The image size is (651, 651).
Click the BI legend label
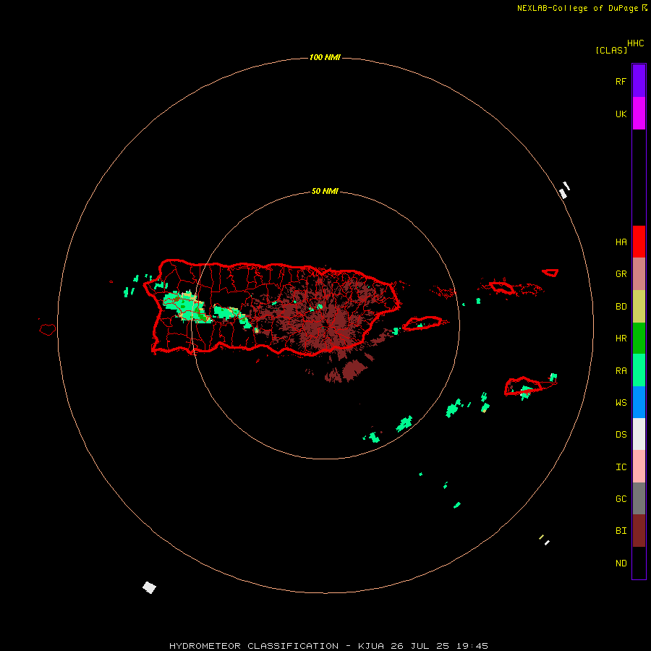[621, 531]
